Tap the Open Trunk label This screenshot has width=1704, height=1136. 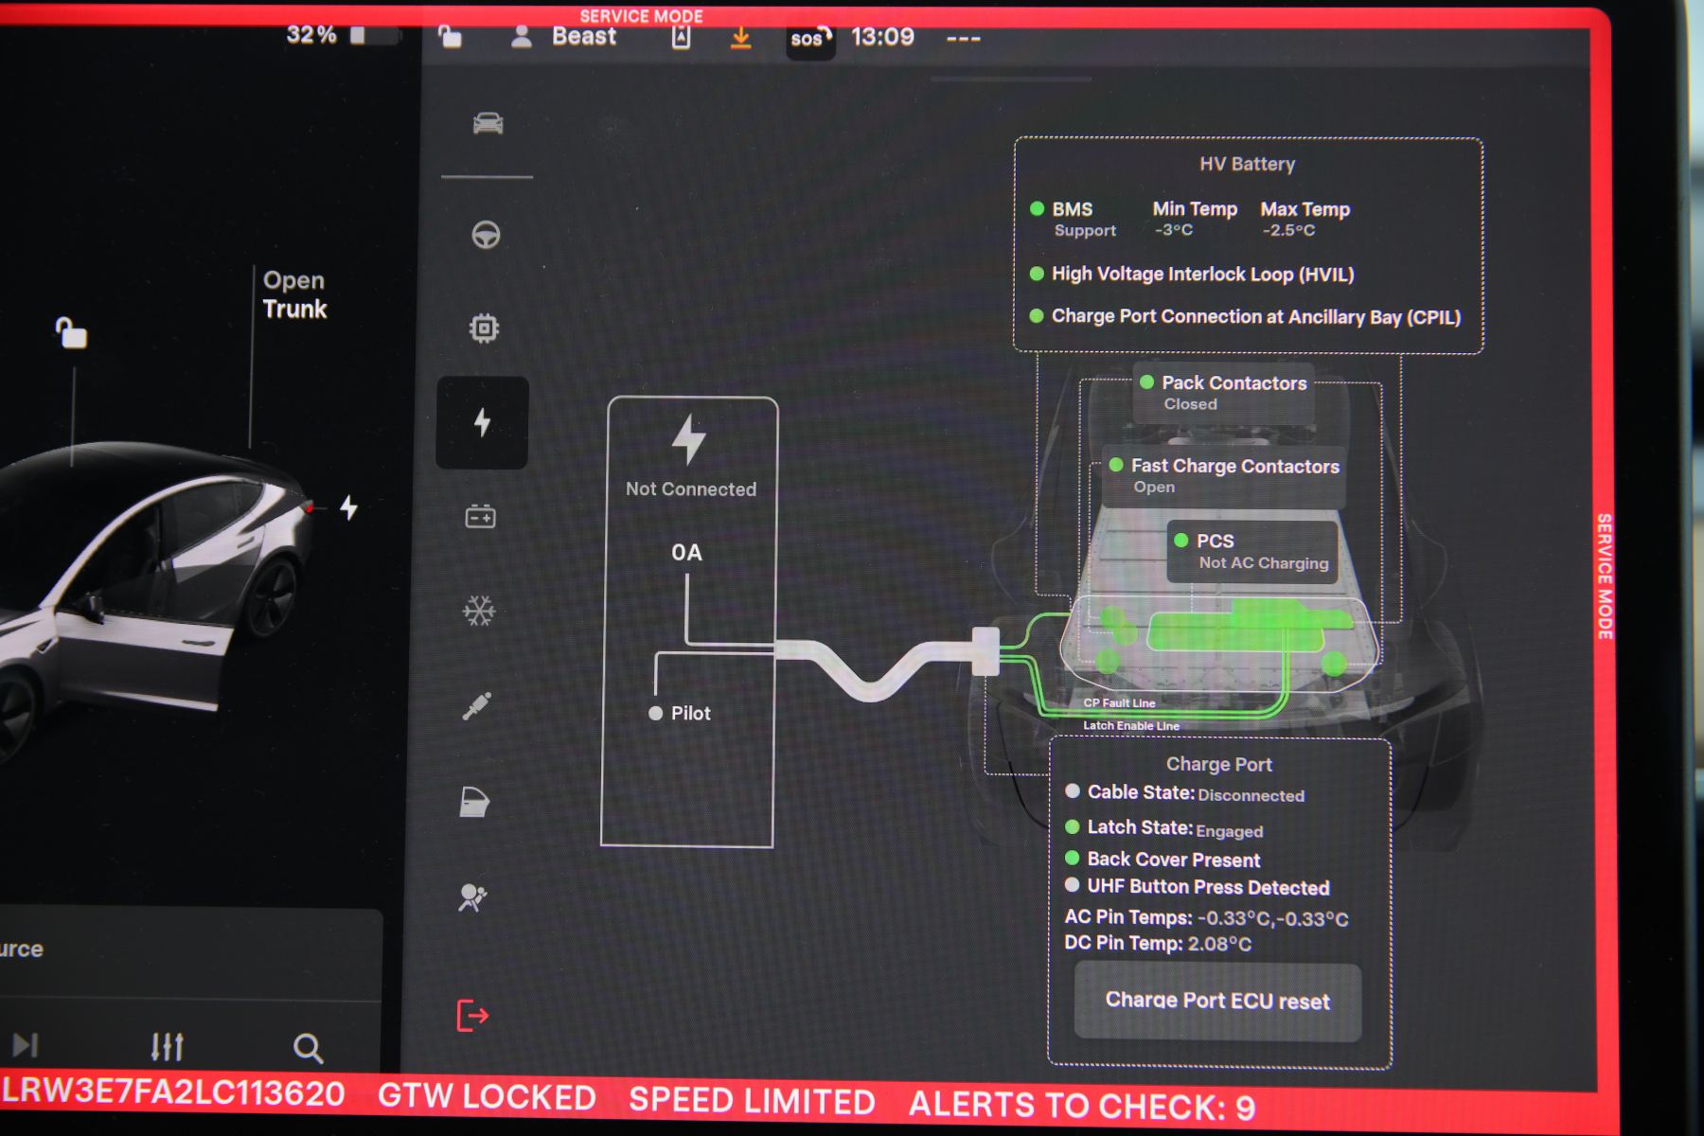coord(294,295)
